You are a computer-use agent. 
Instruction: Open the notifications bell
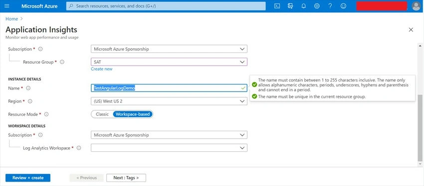coord(303,6)
